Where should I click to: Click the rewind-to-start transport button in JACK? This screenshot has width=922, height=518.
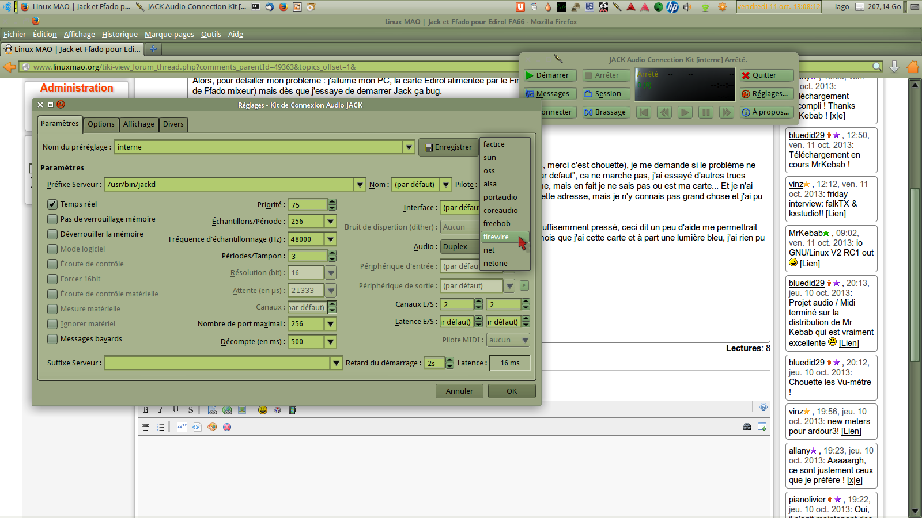coord(644,112)
